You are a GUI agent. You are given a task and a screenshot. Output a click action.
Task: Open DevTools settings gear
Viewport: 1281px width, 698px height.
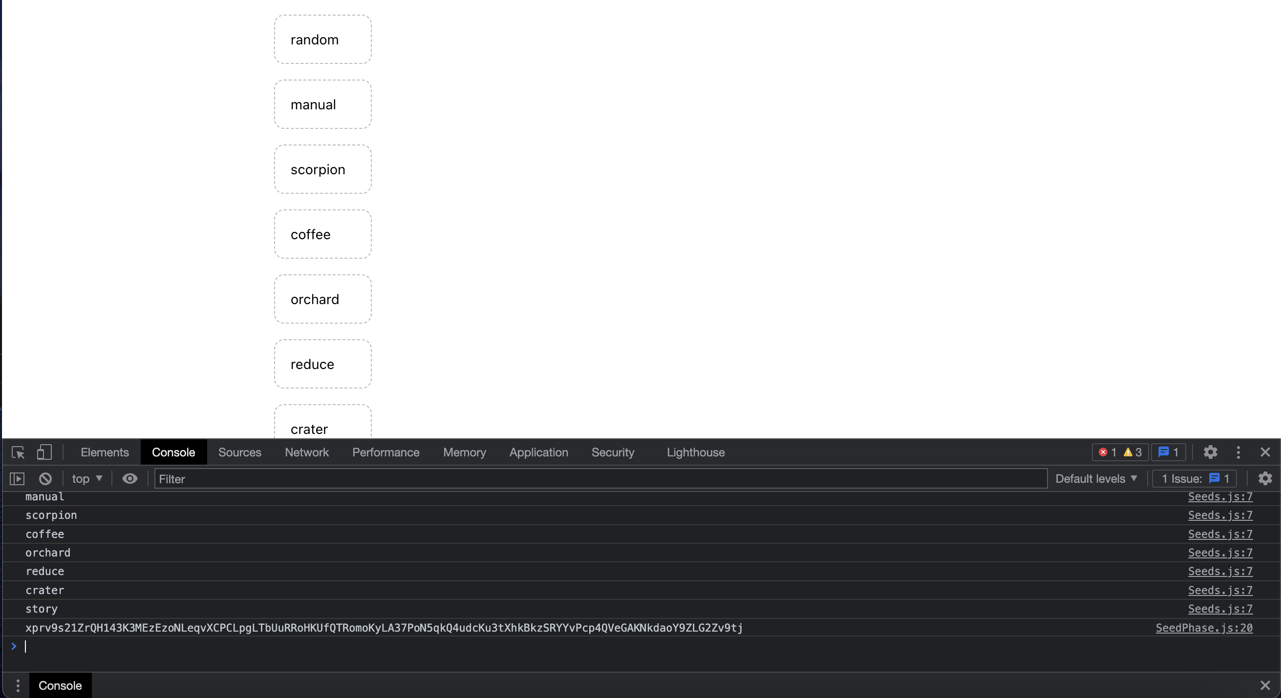pos(1210,452)
